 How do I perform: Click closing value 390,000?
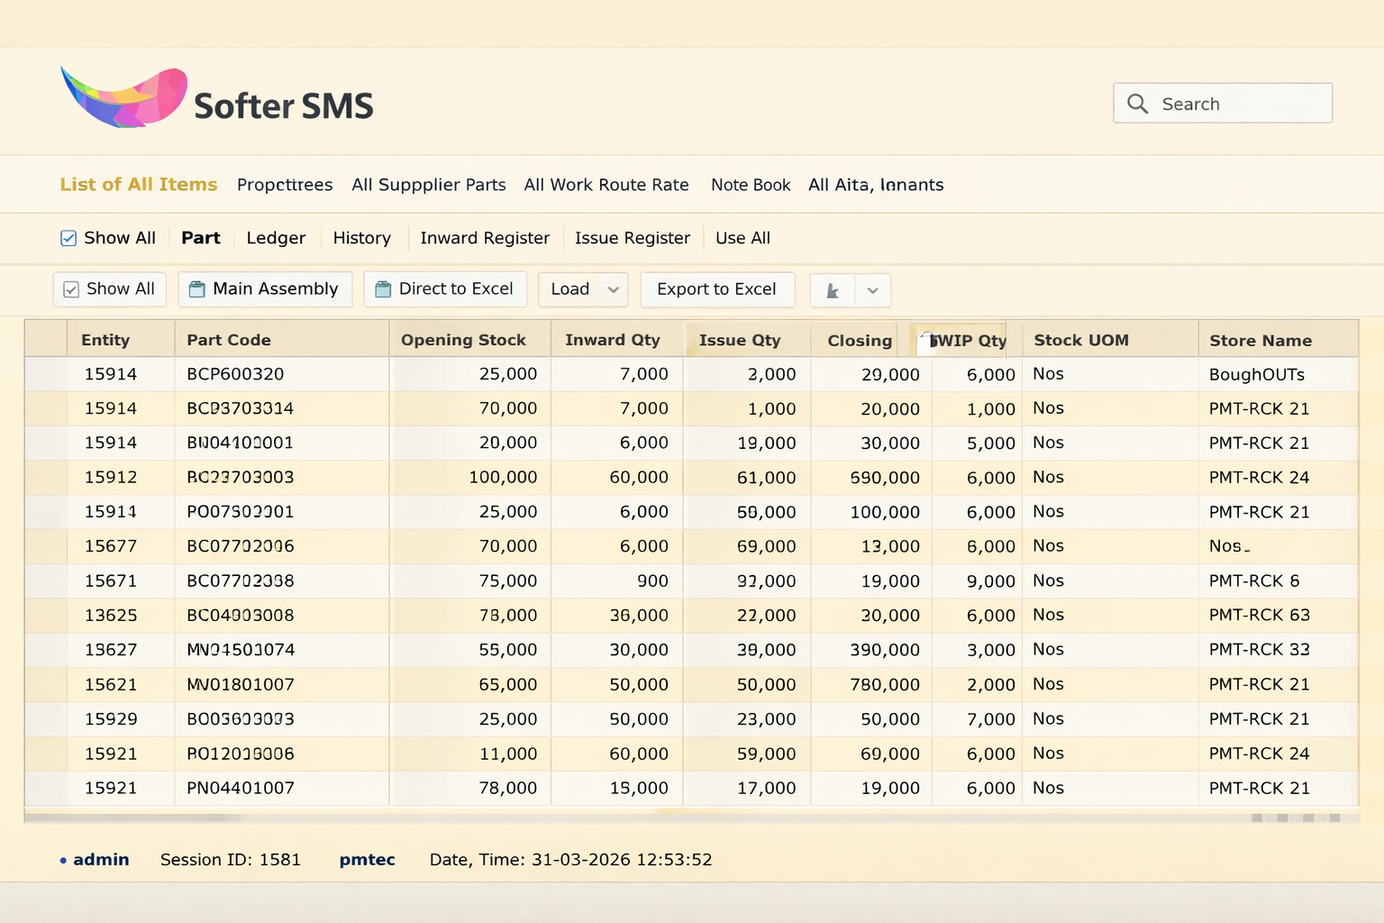[x=885, y=650]
